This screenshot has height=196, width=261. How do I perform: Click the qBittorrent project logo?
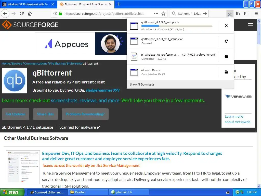point(15,81)
